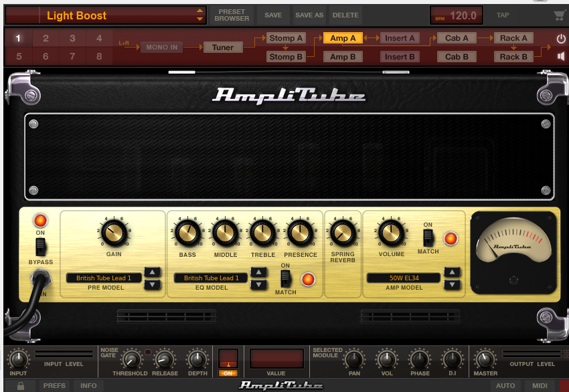Flip the EQ MATCH on switch
The image size is (569, 392).
tap(286, 279)
